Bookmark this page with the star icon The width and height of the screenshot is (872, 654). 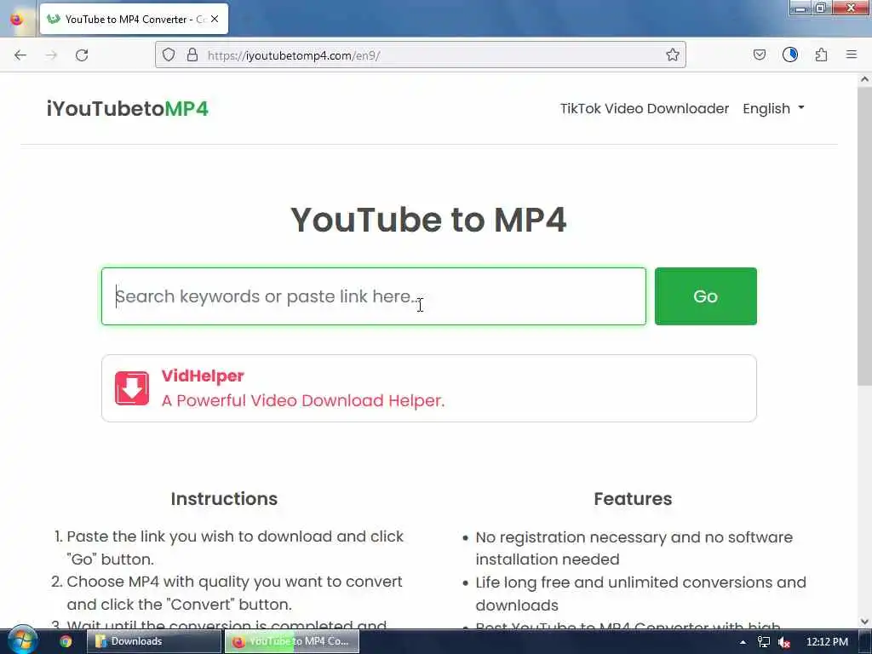pos(673,54)
